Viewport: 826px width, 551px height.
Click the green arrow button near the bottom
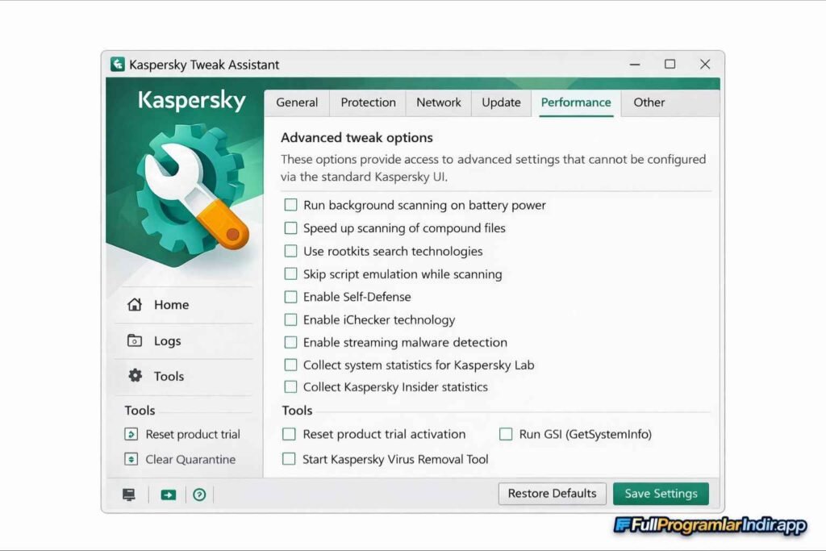pos(167,494)
